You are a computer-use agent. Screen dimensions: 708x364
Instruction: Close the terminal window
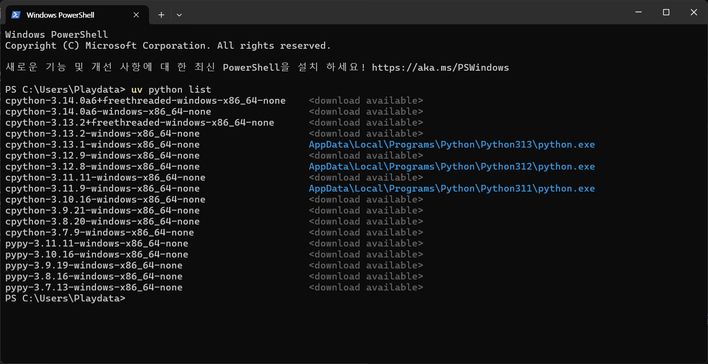click(694, 12)
